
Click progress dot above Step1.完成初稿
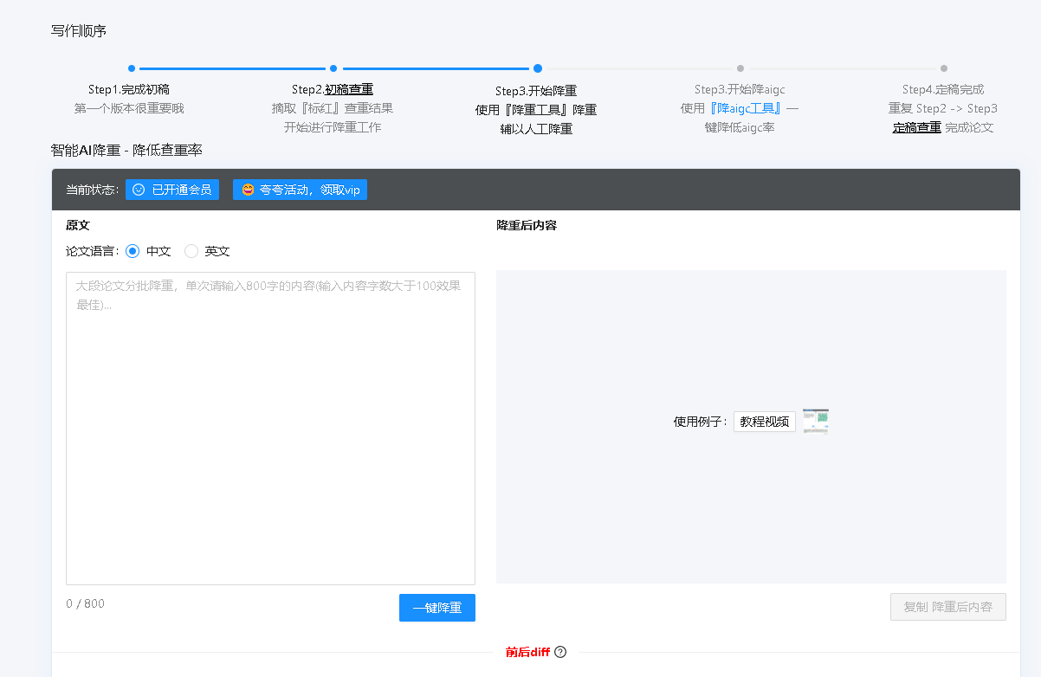pyautogui.click(x=132, y=68)
